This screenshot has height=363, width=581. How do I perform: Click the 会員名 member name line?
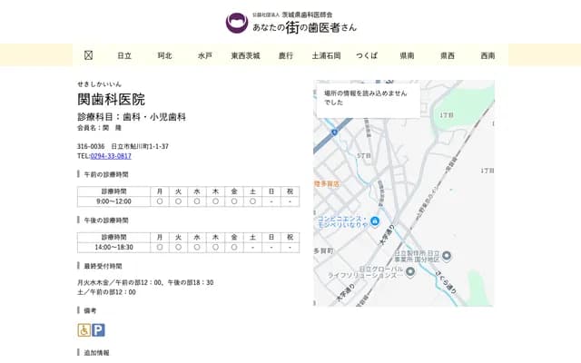[99, 128]
